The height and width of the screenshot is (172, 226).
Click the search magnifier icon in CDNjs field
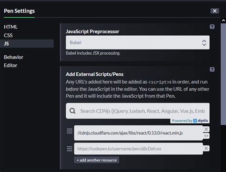point(72,111)
